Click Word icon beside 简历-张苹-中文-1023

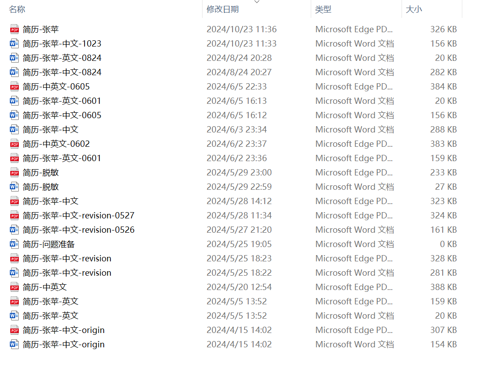click(x=14, y=44)
